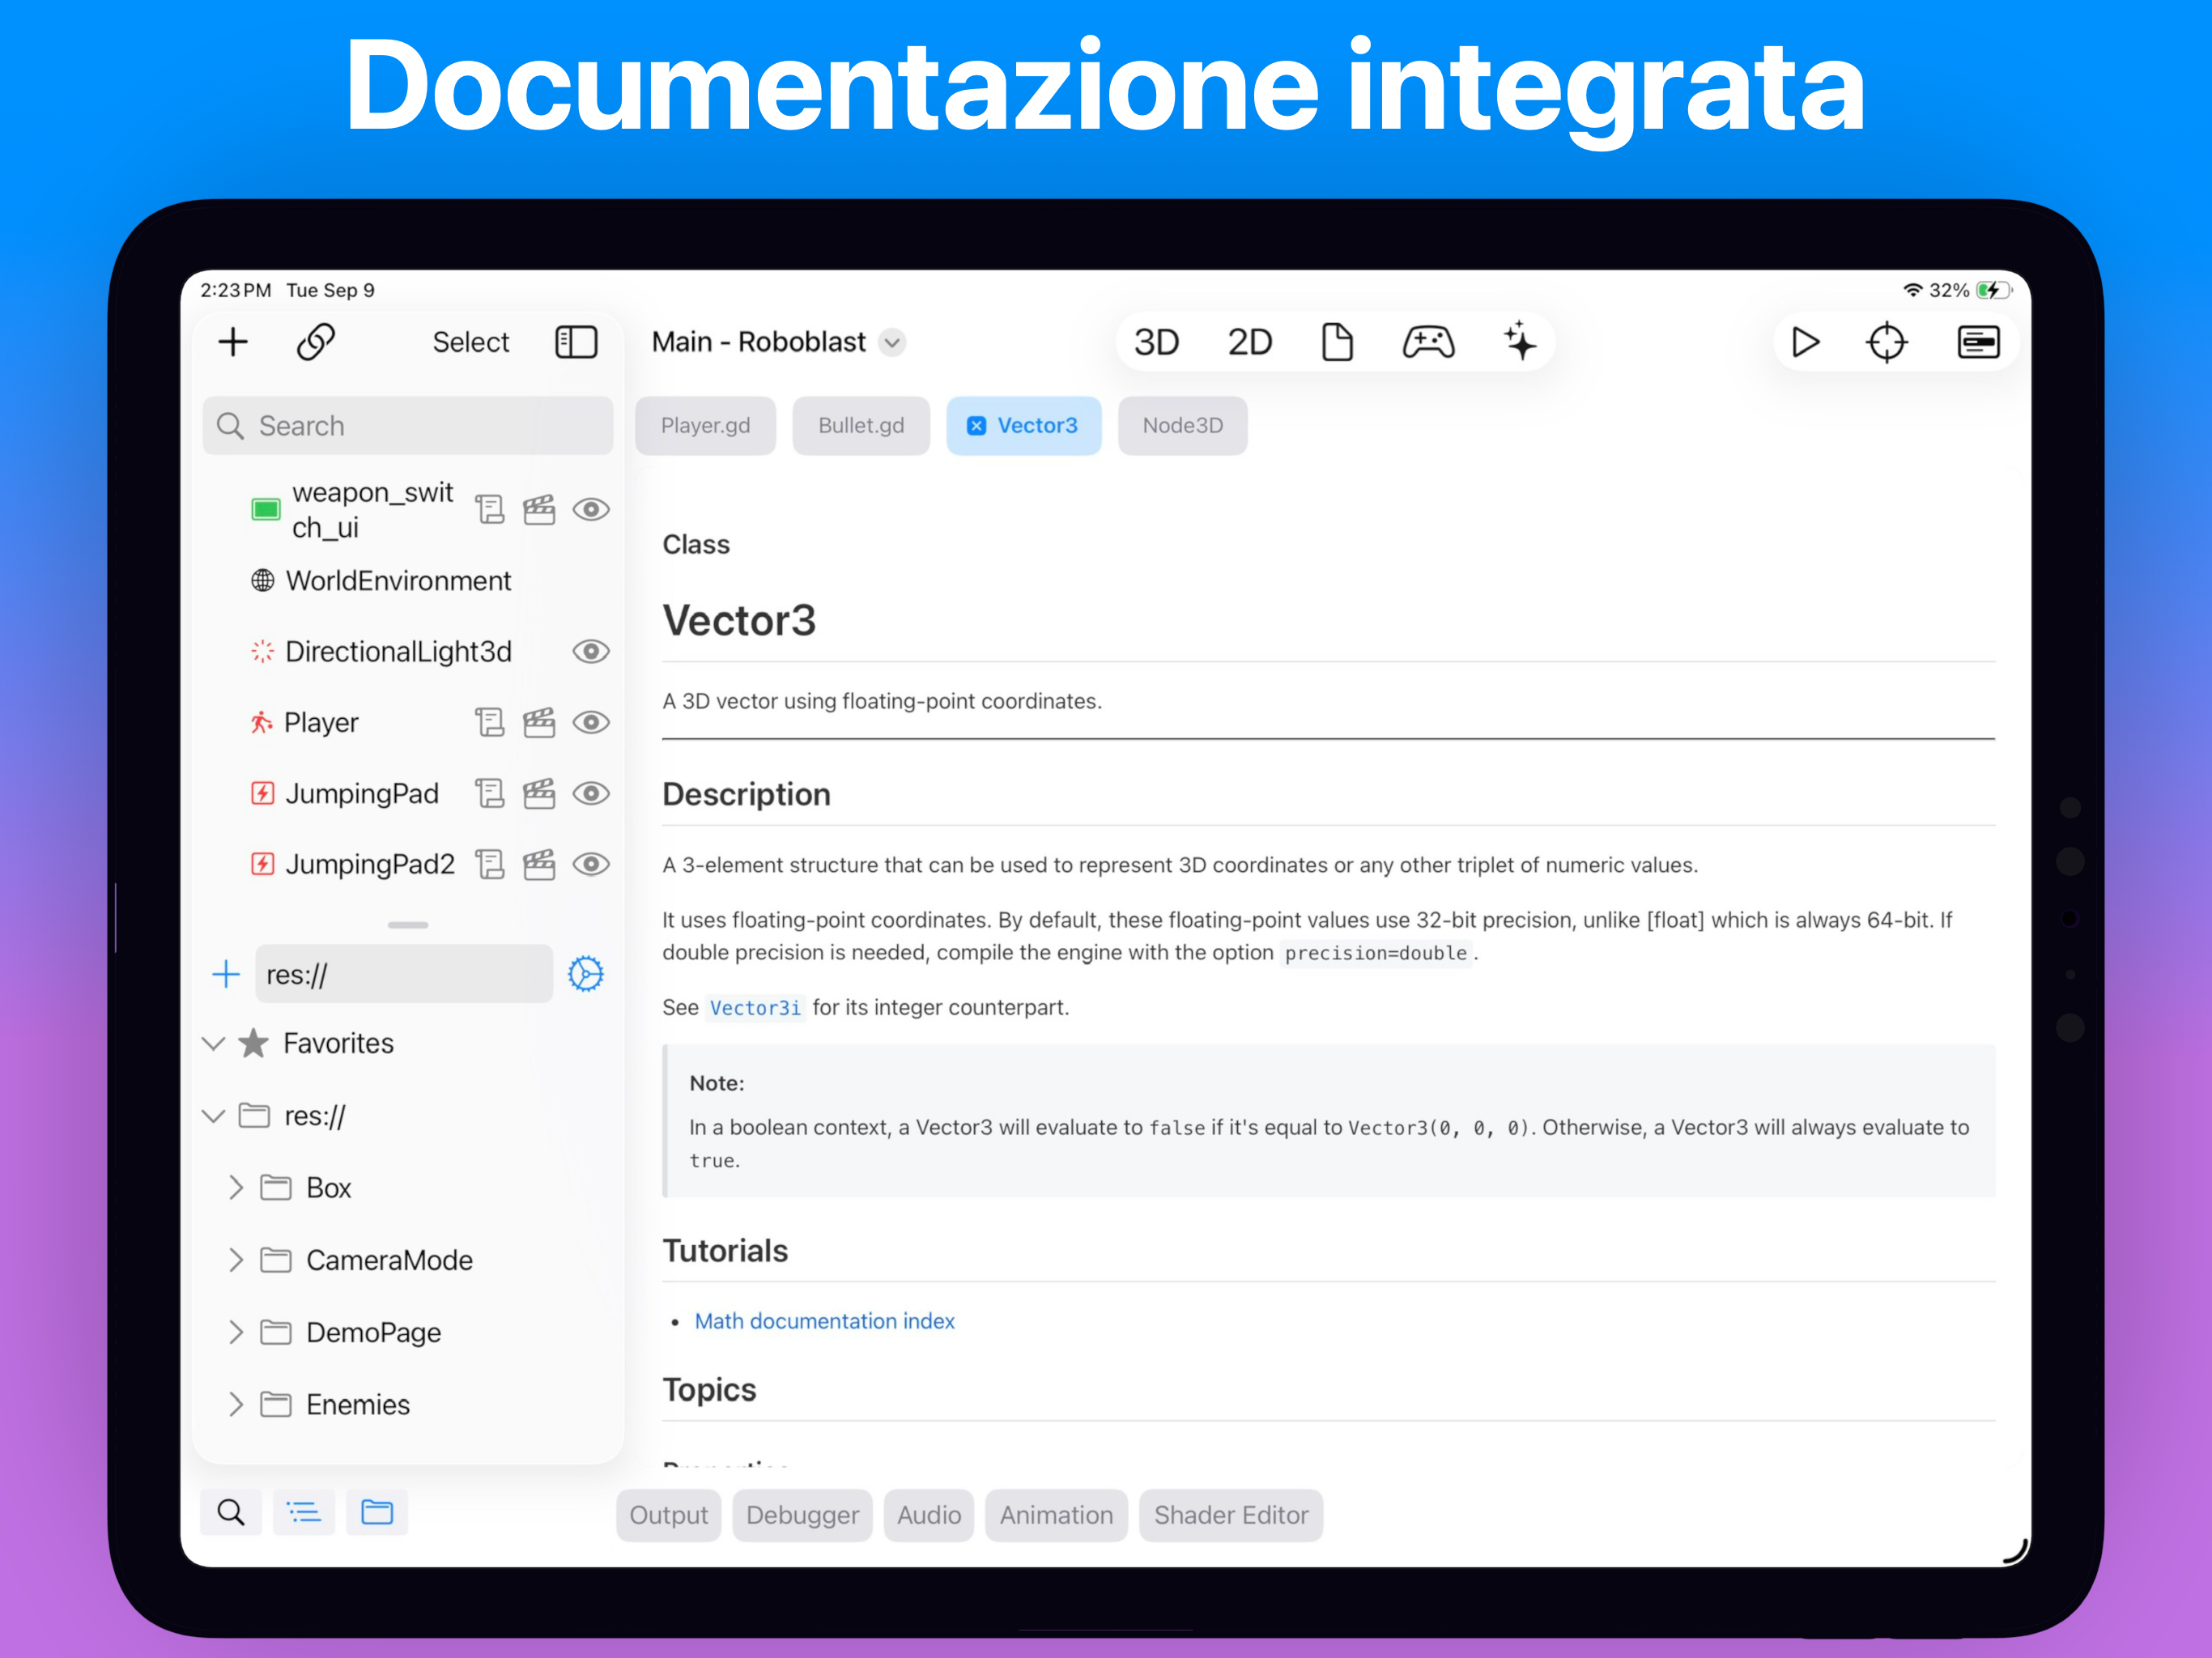Open JumpingPad script icon
Screen dimensions: 2212x1658
point(489,793)
